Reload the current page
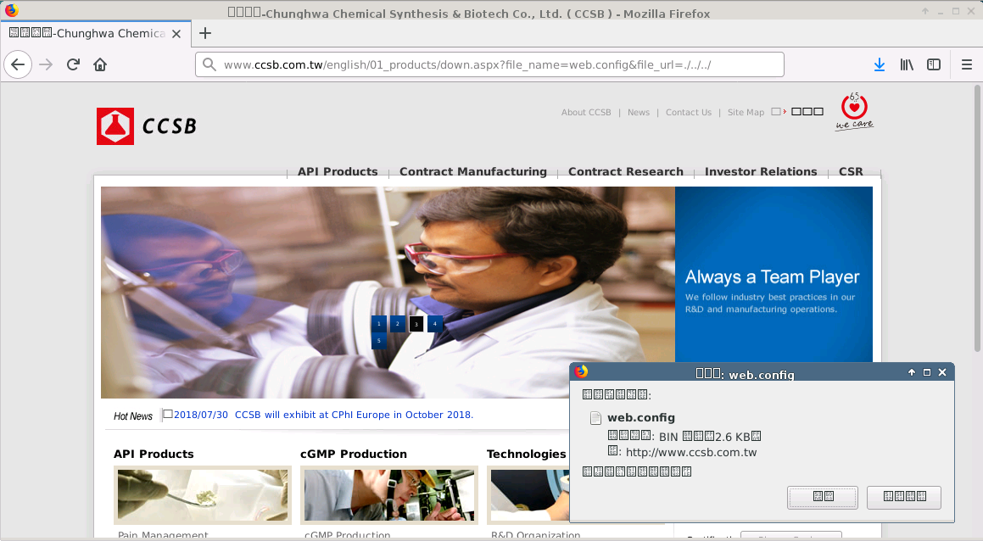Viewport: 983px width, 541px height. click(x=73, y=64)
